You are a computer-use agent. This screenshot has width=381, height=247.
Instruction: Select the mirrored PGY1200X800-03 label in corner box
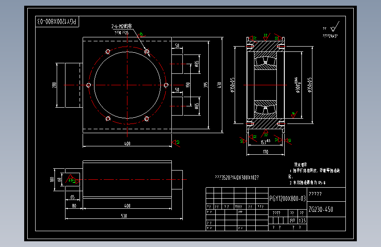(57, 22)
